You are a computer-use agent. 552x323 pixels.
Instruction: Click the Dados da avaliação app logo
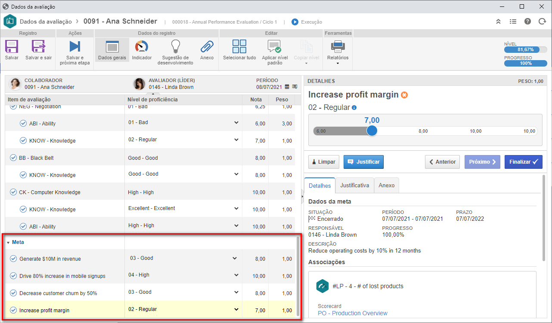click(9, 21)
